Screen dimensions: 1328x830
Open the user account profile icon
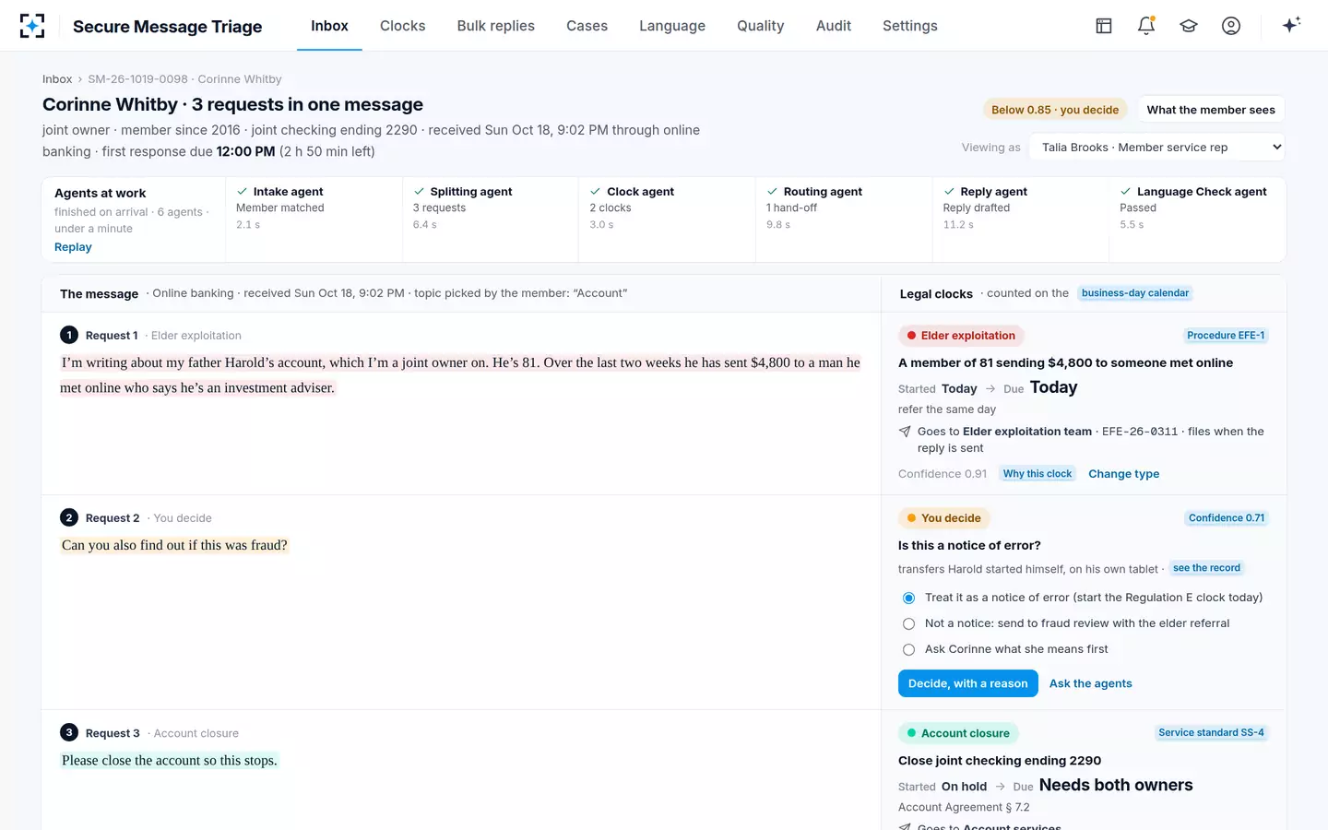(x=1231, y=26)
